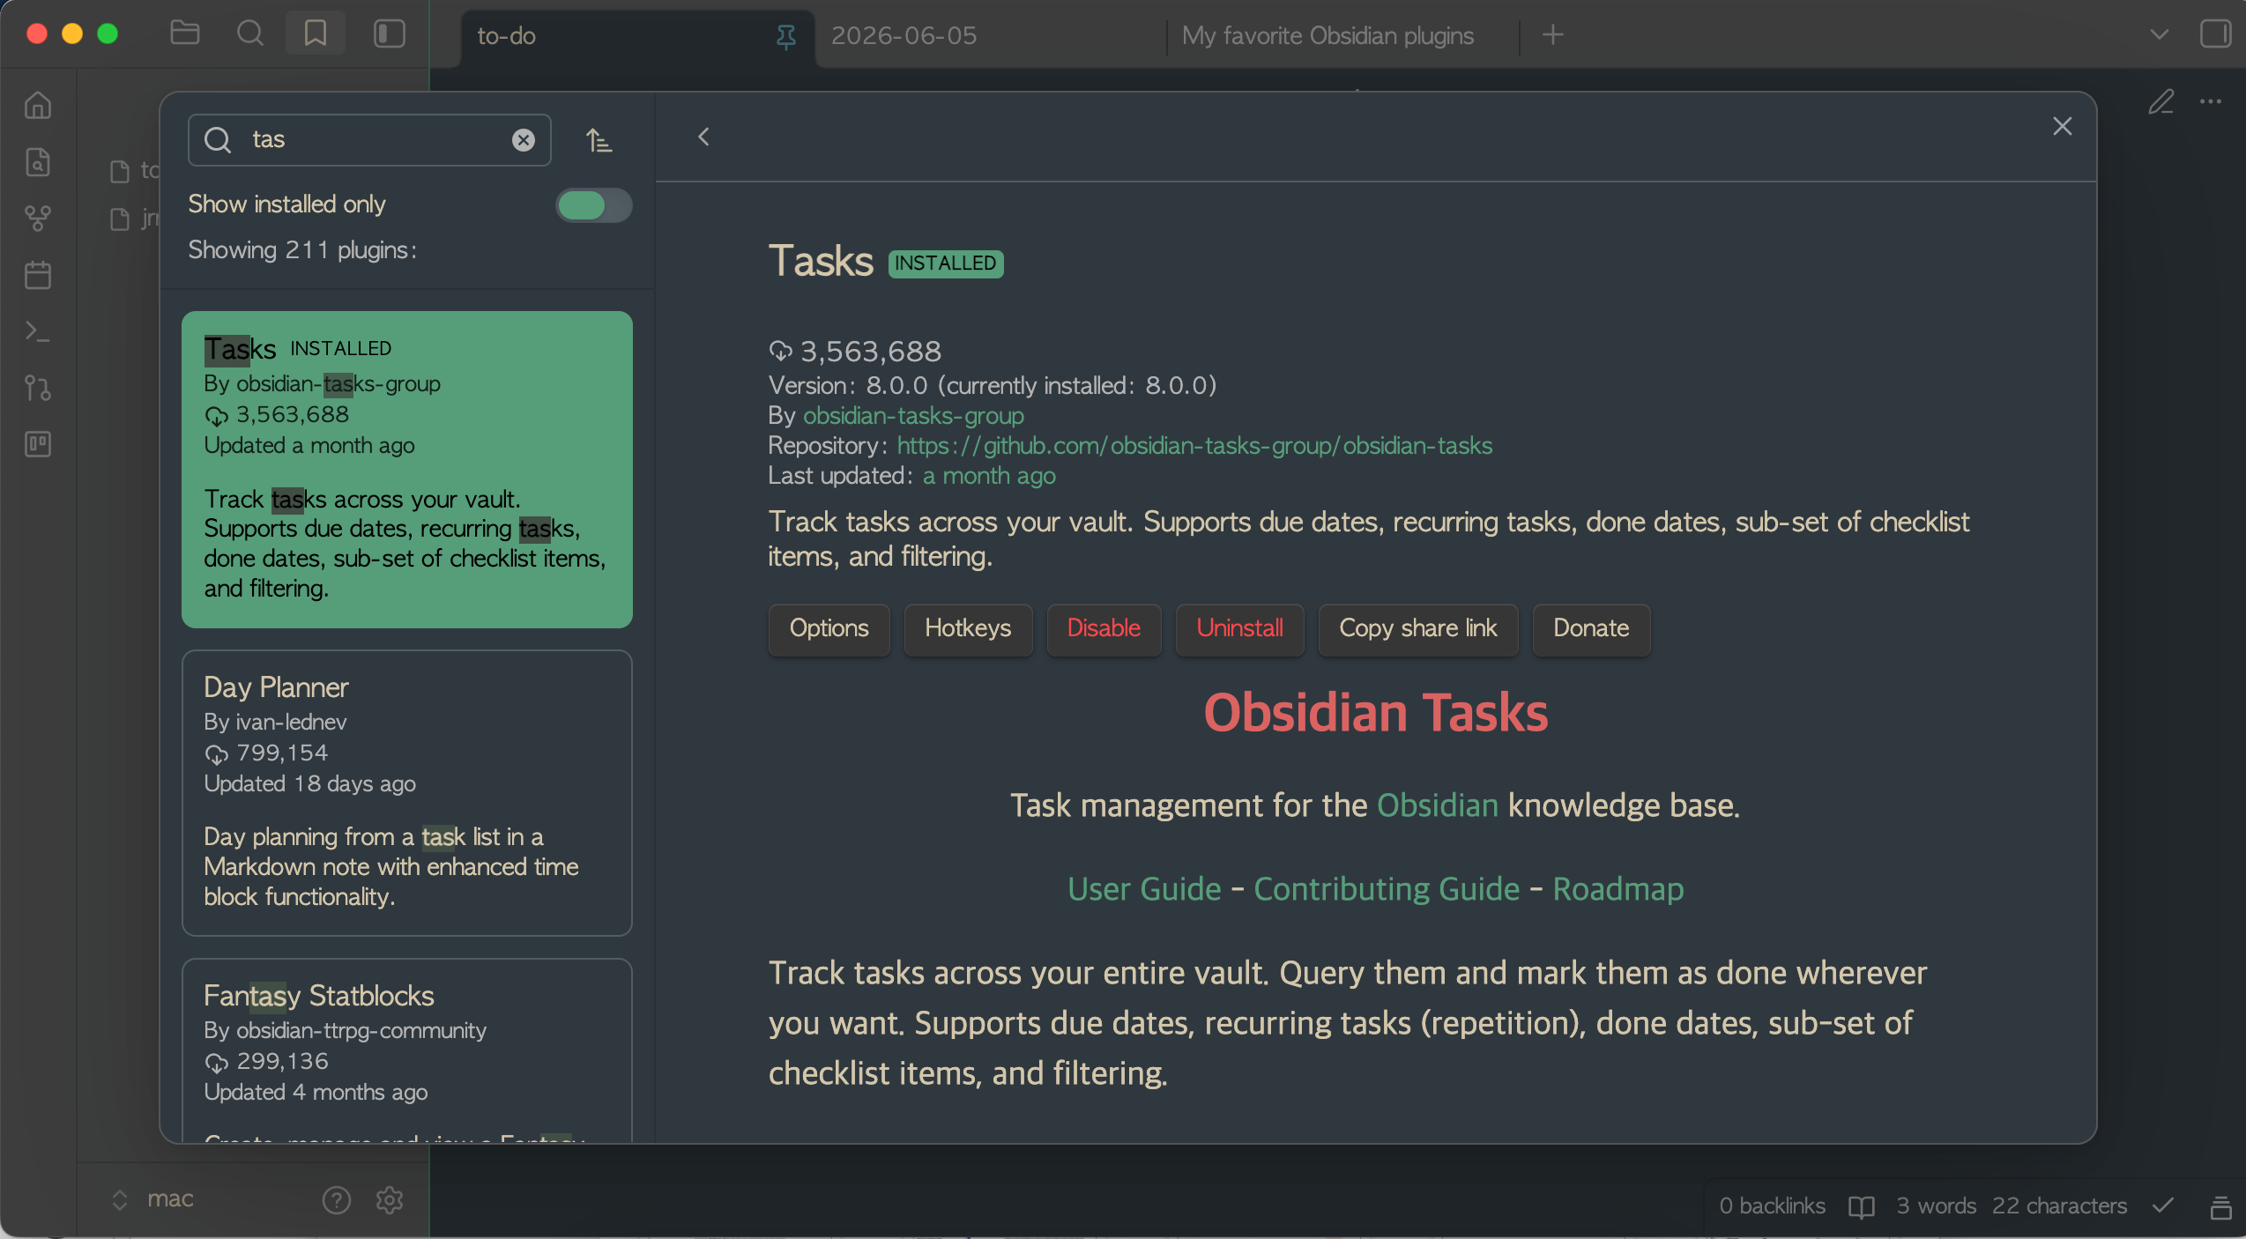The height and width of the screenshot is (1239, 2246).
Task: Open file search ribbon icon
Action: (x=38, y=162)
